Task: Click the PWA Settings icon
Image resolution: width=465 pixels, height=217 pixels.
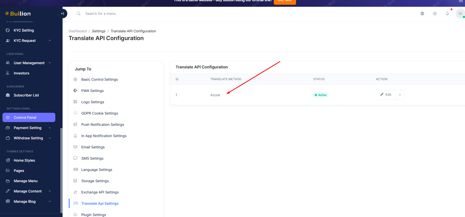Action: pos(75,90)
